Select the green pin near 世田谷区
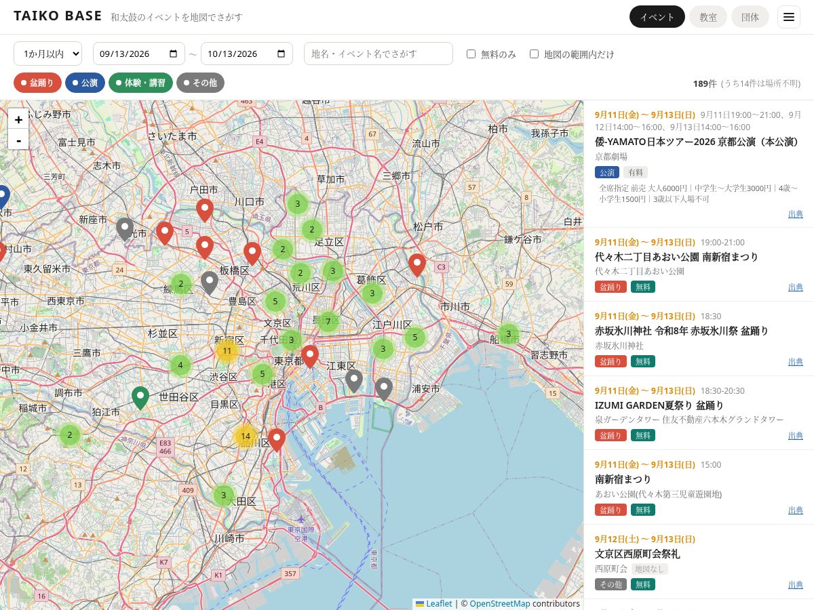Screen dimensions: 814x610 click(x=140, y=398)
